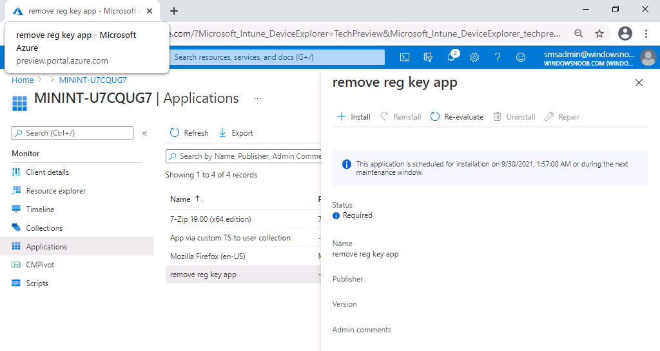Focus the Search (Ctrl+/) menu filter box

coord(72,133)
